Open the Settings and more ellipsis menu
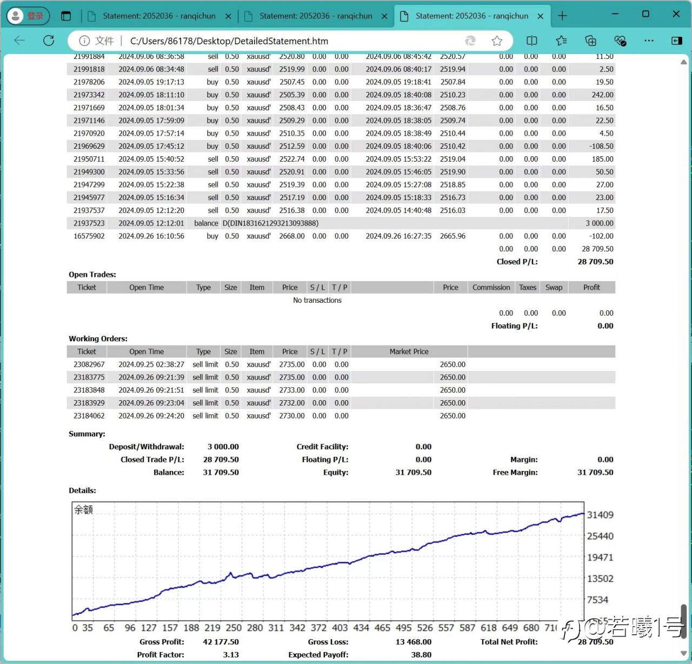This screenshot has width=692, height=664. tap(649, 41)
